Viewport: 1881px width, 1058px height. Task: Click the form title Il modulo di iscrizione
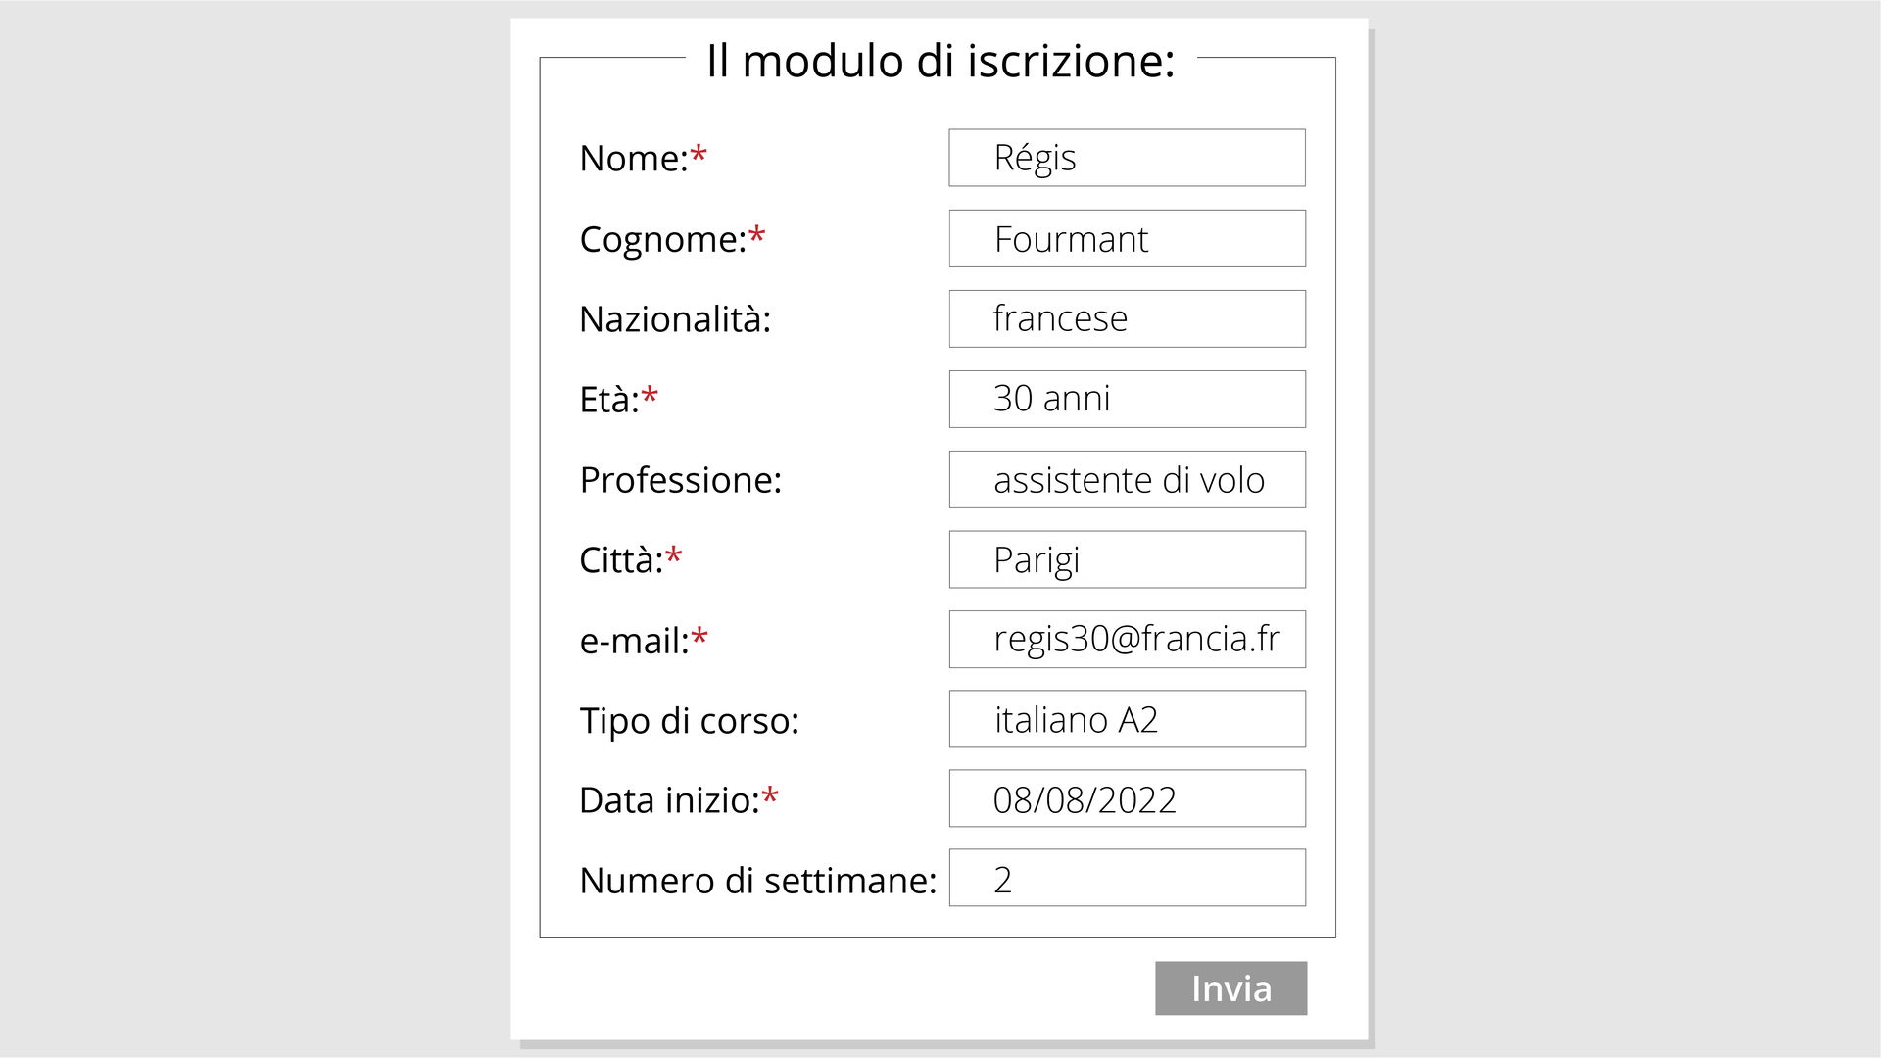pyautogui.click(x=940, y=61)
